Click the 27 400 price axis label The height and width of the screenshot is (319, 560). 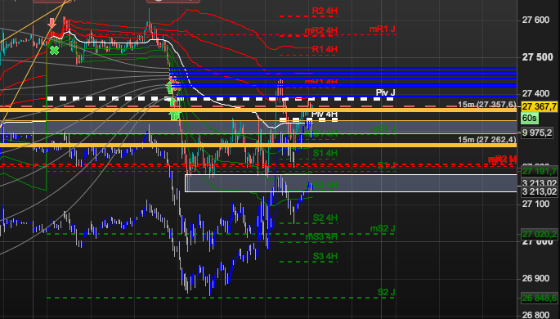(x=535, y=93)
